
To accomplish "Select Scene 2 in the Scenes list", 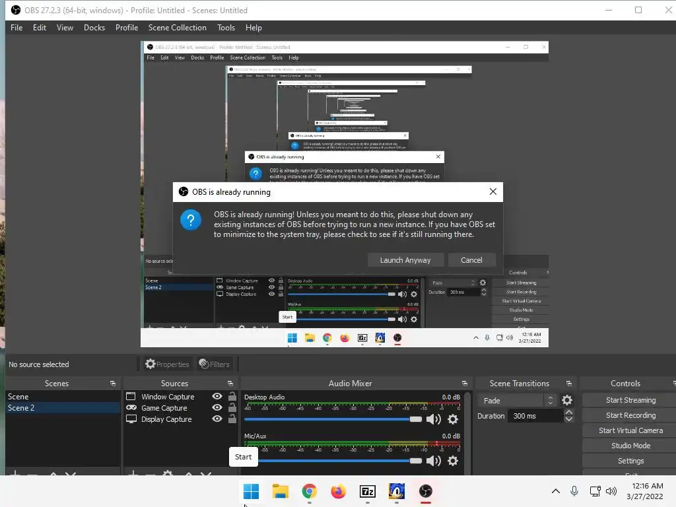I will coord(63,408).
